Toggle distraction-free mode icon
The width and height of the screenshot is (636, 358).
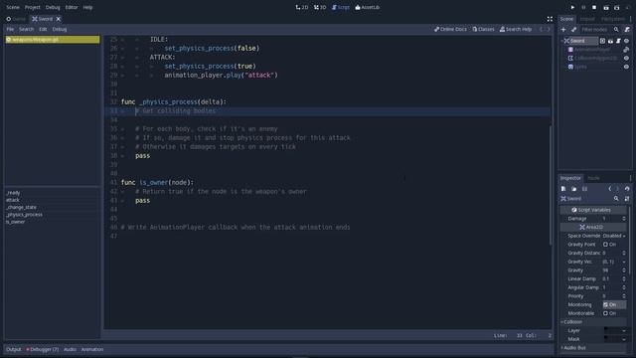(550, 19)
